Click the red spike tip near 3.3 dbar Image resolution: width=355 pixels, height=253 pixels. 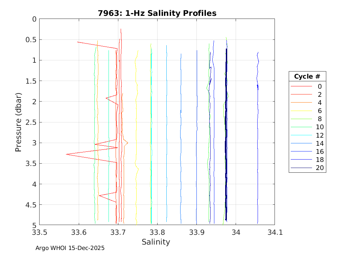(x=66, y=154)
